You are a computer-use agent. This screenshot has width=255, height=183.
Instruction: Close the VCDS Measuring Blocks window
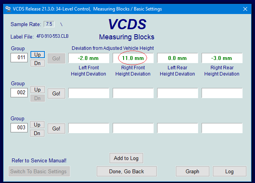coord(245,9)
